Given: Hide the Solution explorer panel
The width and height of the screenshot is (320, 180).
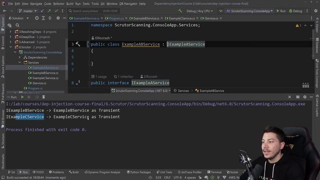Looking at the screenshot, I should click(x=64, y=18).
